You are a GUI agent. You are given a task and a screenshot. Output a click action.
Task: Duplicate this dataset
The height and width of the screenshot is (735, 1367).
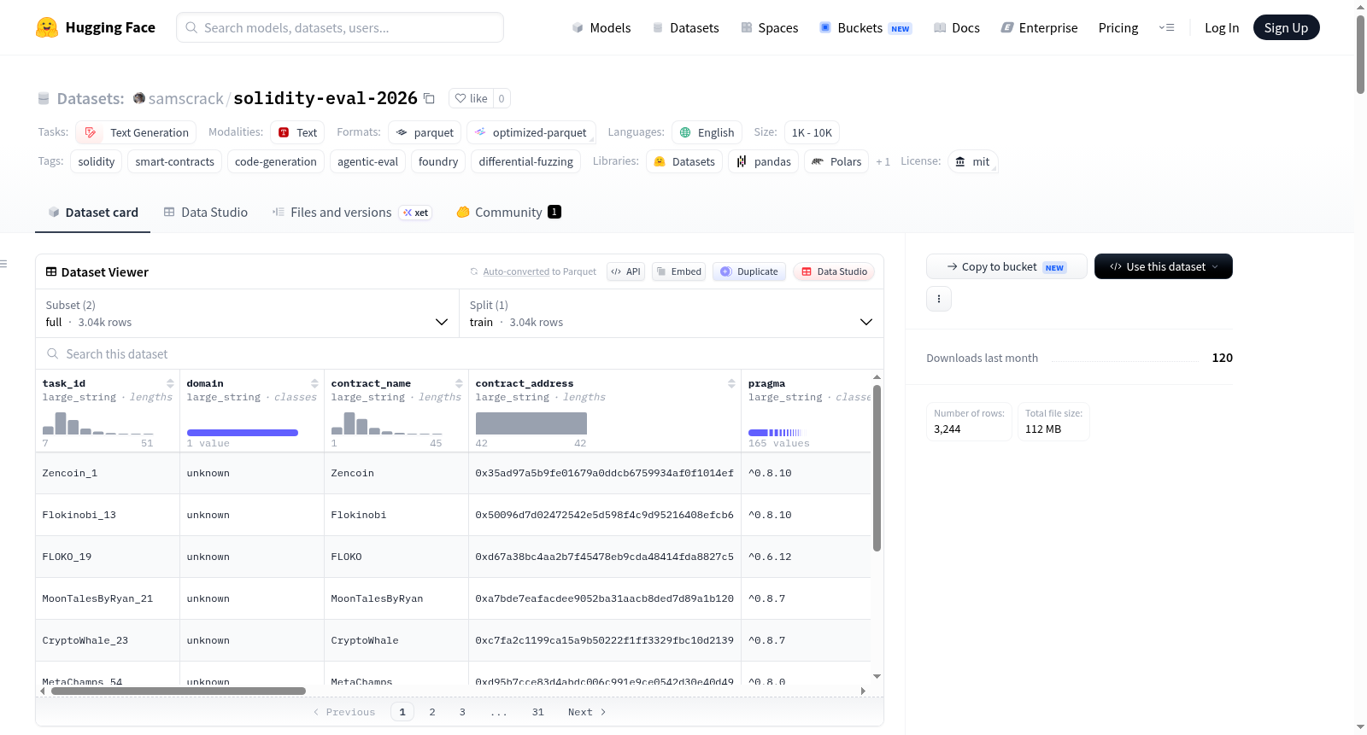coord(749,271)
